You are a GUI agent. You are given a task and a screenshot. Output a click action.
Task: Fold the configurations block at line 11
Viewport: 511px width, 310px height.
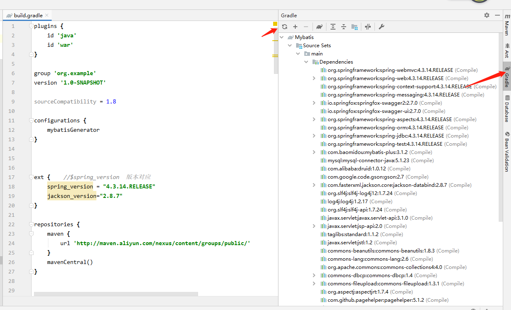pyautogui.click(x=31, y=121)
